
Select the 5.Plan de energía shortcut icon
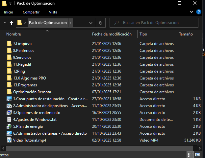click(x=9, y=126)
